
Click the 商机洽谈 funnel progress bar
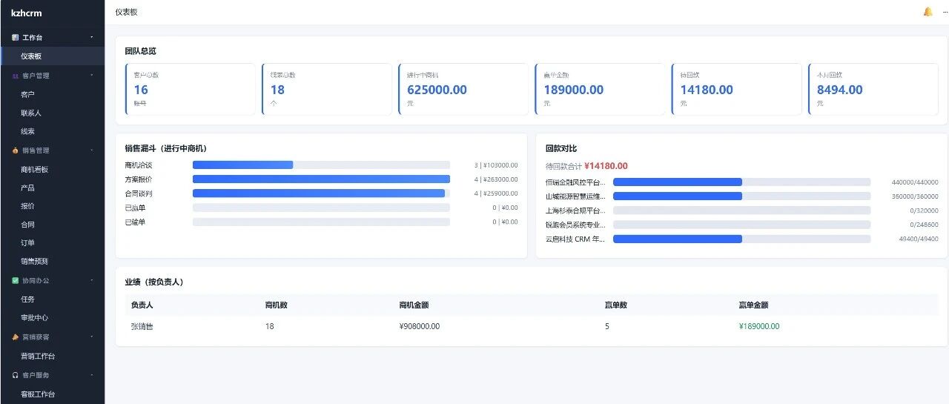(x=321, y=165)
